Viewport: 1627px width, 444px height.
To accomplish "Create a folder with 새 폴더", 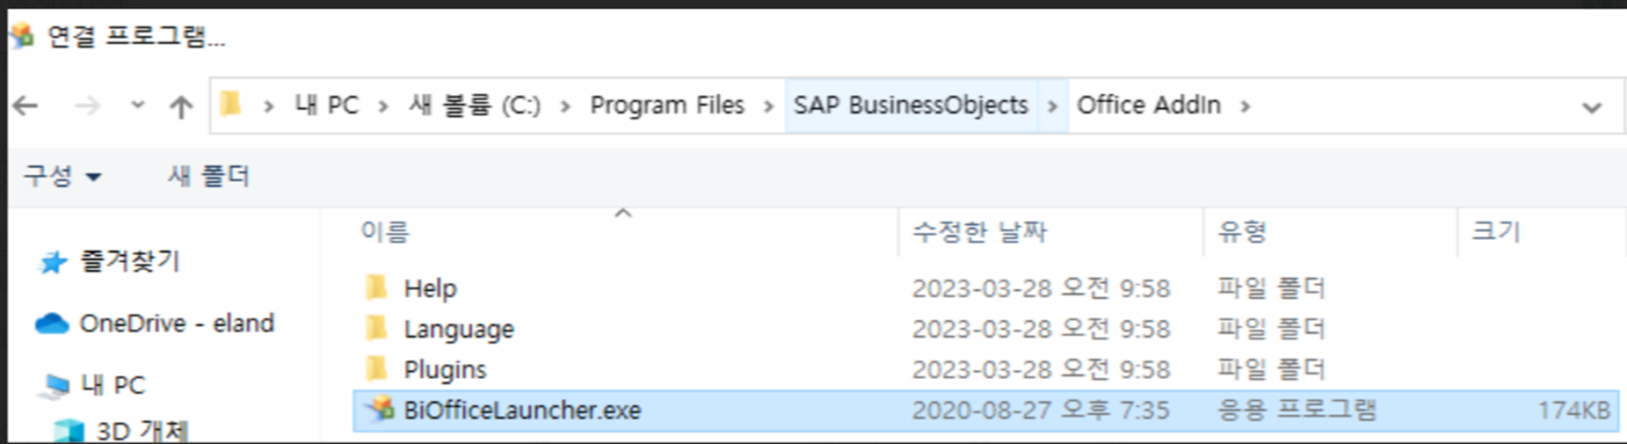I will click(209, 176).
